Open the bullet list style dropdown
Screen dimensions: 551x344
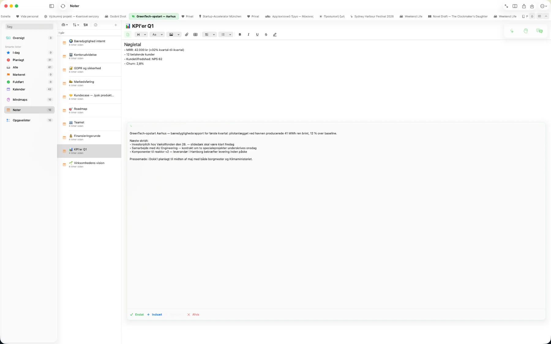point(226,35)
